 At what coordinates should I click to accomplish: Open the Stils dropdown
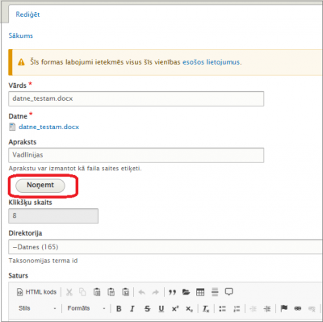(x=37, y=308)
